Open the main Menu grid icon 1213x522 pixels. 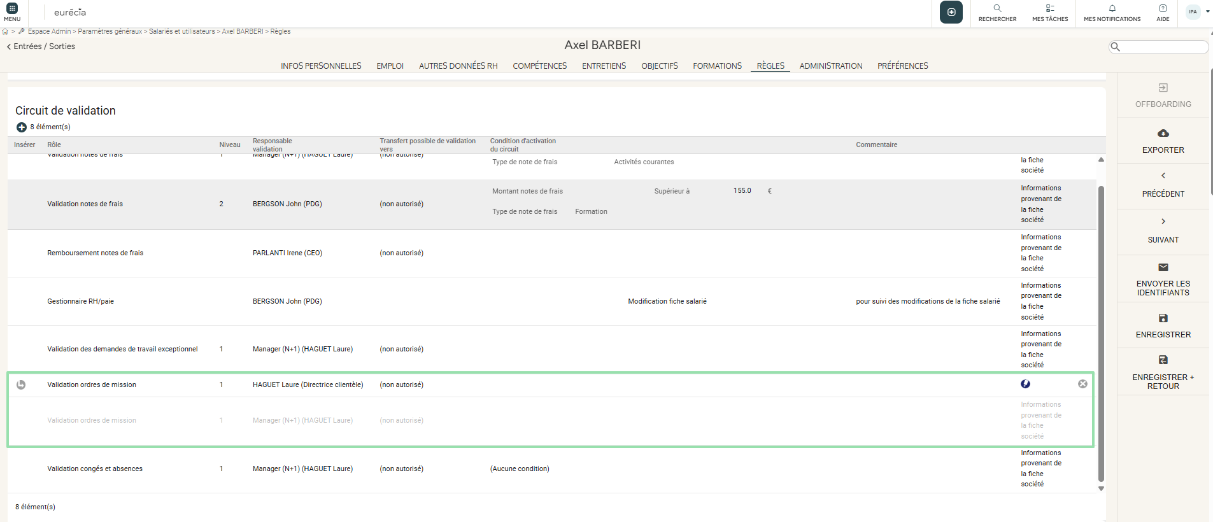[12, 9]
